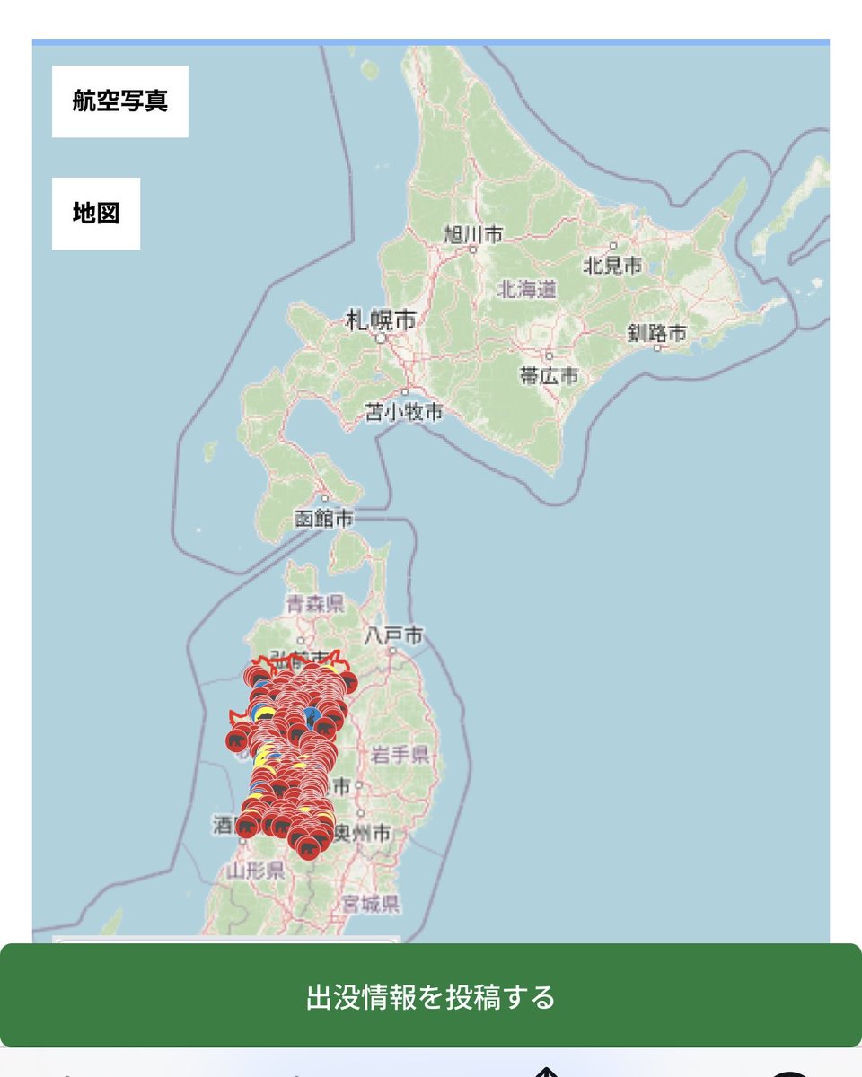The height and width of the screenshot is (1077, 862).
Task: Switch to 地図 standard map view
Action: tap(96, 214)
